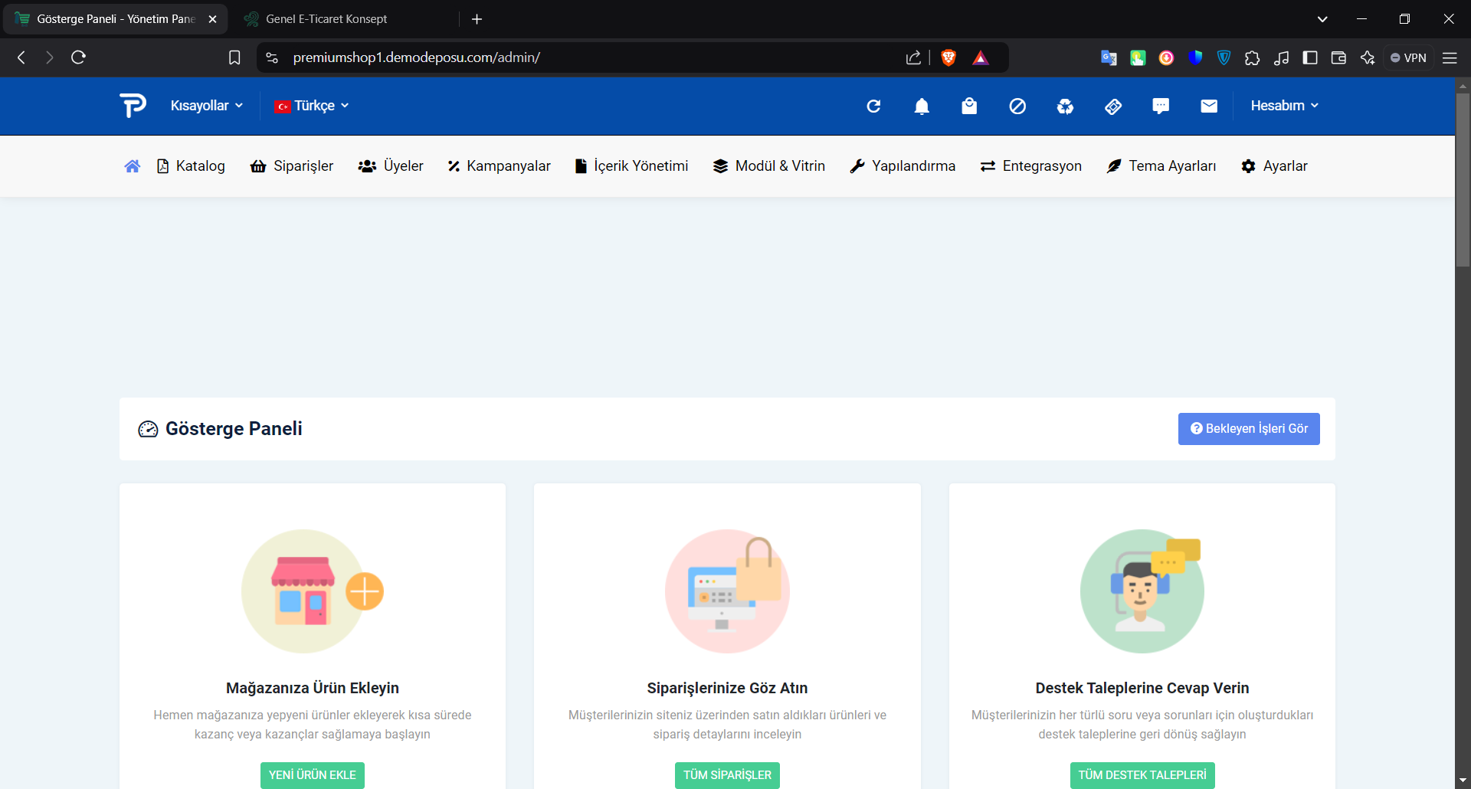This screenshot has height=789, width=1471.
Task: Open the Türkçe language dropdown
Action: [x=313, y=106]
